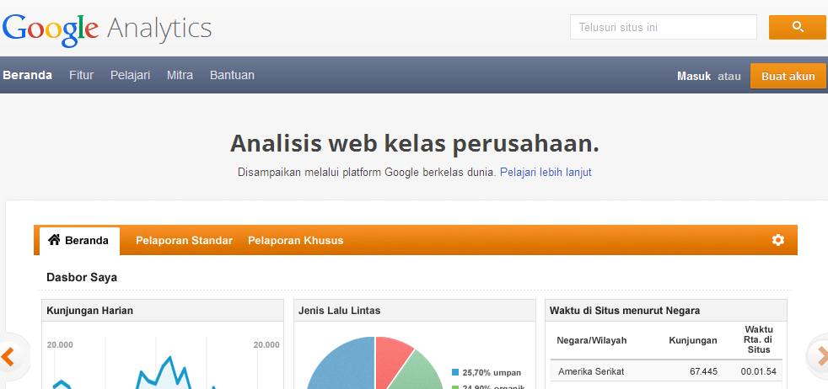Click the Masuk sign-in link

coord(694,77)
